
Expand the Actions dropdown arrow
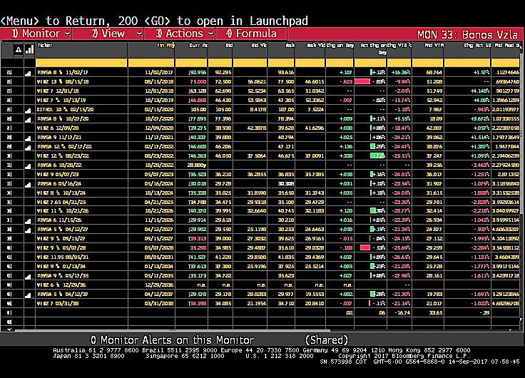coord(211,34)
